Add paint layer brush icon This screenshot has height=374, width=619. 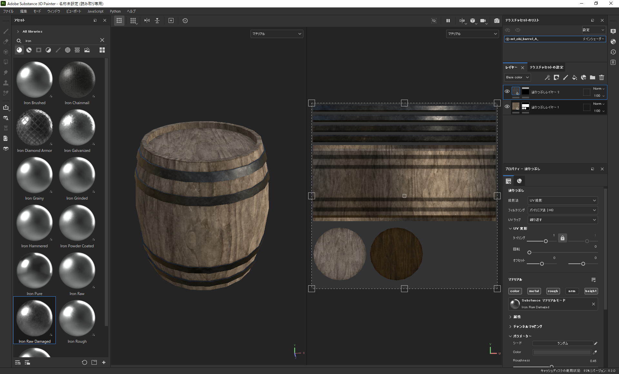[565, 77]
